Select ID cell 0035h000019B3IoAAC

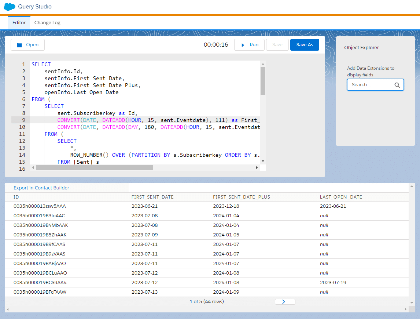(39, 216)
